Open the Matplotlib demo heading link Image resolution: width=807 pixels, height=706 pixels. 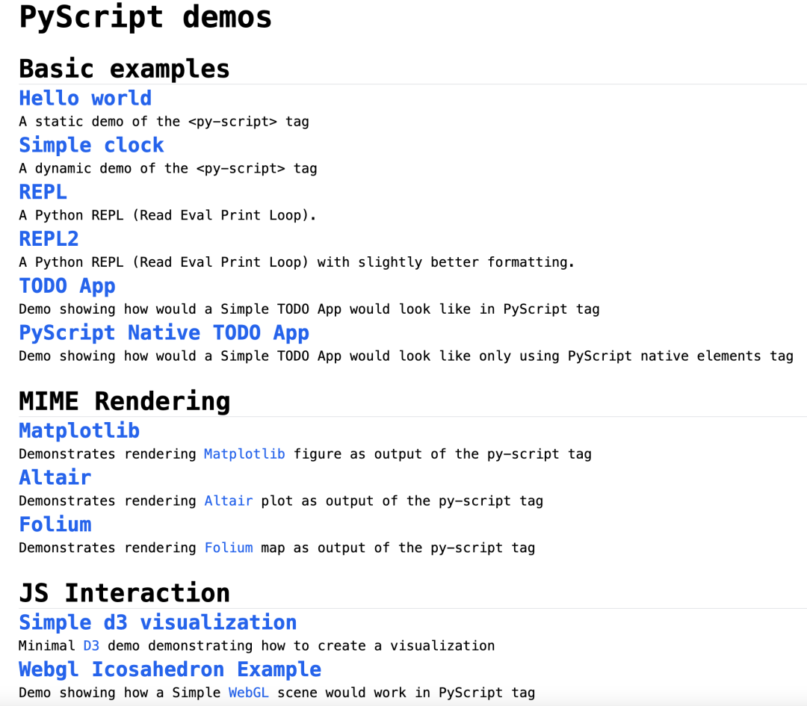click(79, 431)
